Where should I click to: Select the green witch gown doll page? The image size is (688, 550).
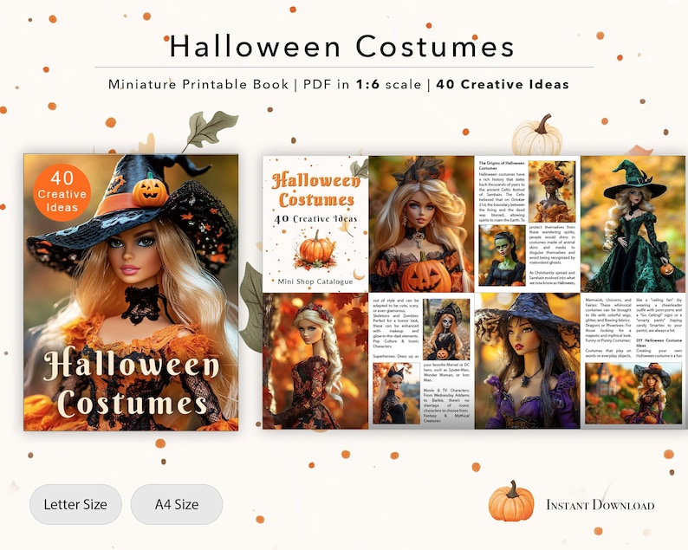point(633,224)
